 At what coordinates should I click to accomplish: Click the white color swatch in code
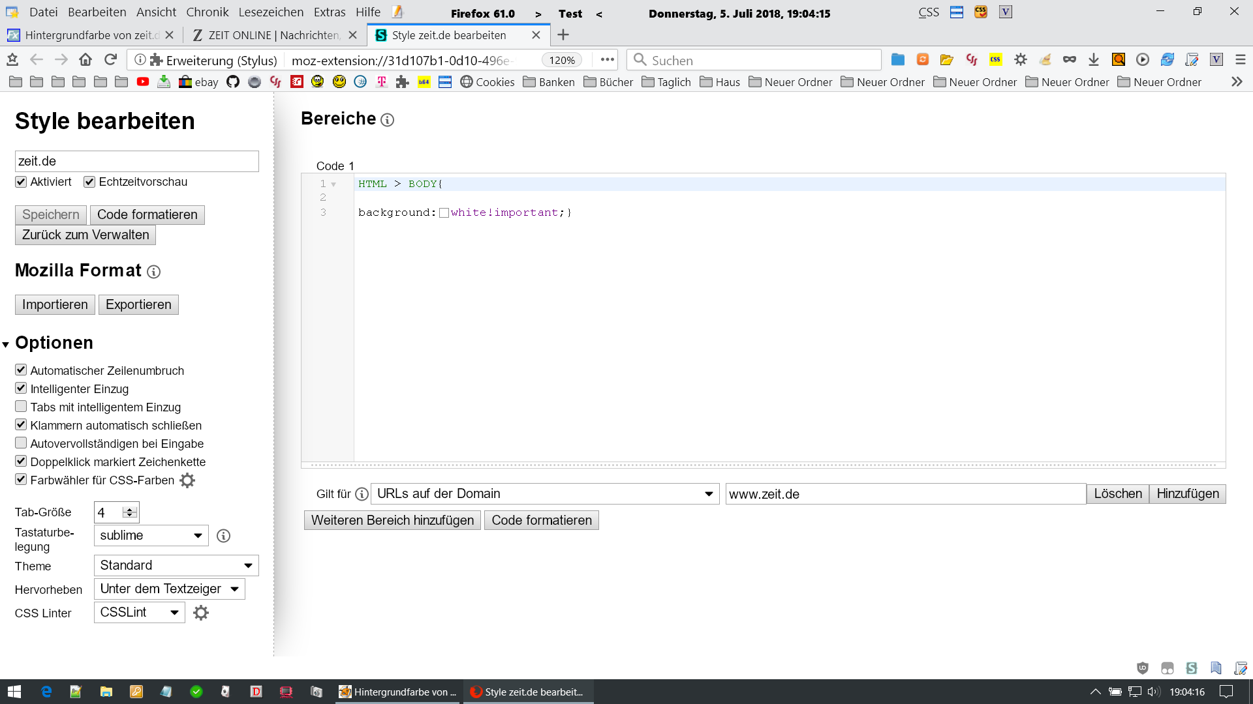[444, 213]
